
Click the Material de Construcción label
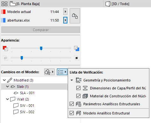pyautogui.click(x=118, y=96)
